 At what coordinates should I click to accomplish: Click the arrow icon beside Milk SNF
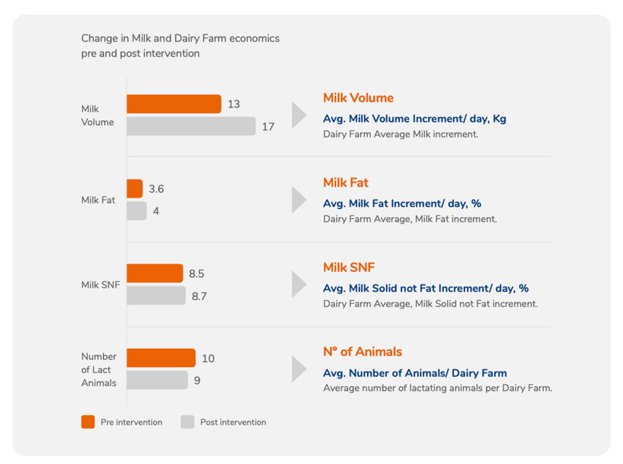point(299,284)
